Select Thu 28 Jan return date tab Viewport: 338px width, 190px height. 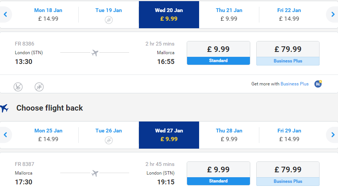(x=229, y=135)
